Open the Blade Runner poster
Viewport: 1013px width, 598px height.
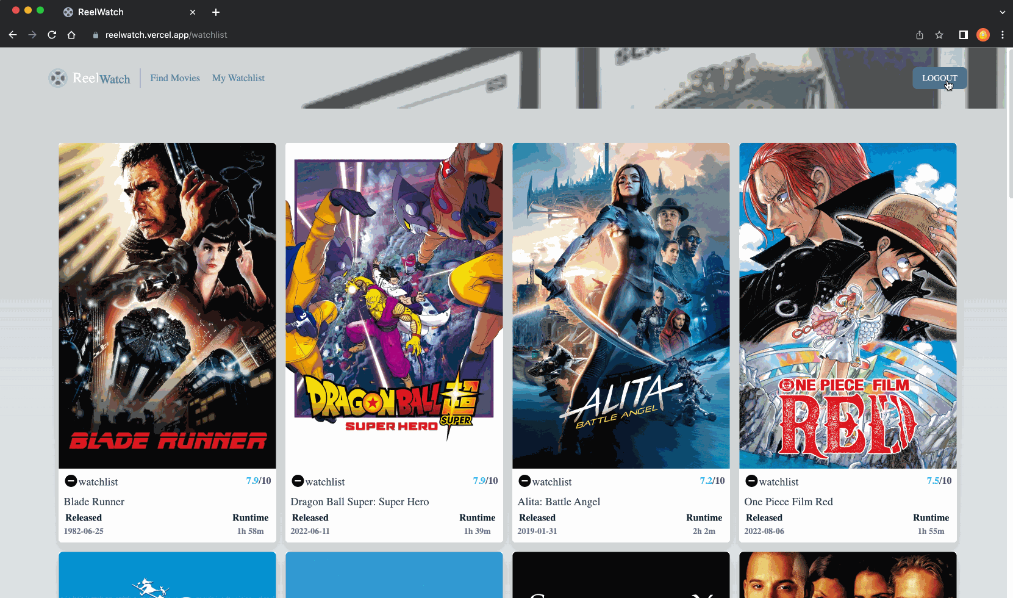(x=167, y=306)
